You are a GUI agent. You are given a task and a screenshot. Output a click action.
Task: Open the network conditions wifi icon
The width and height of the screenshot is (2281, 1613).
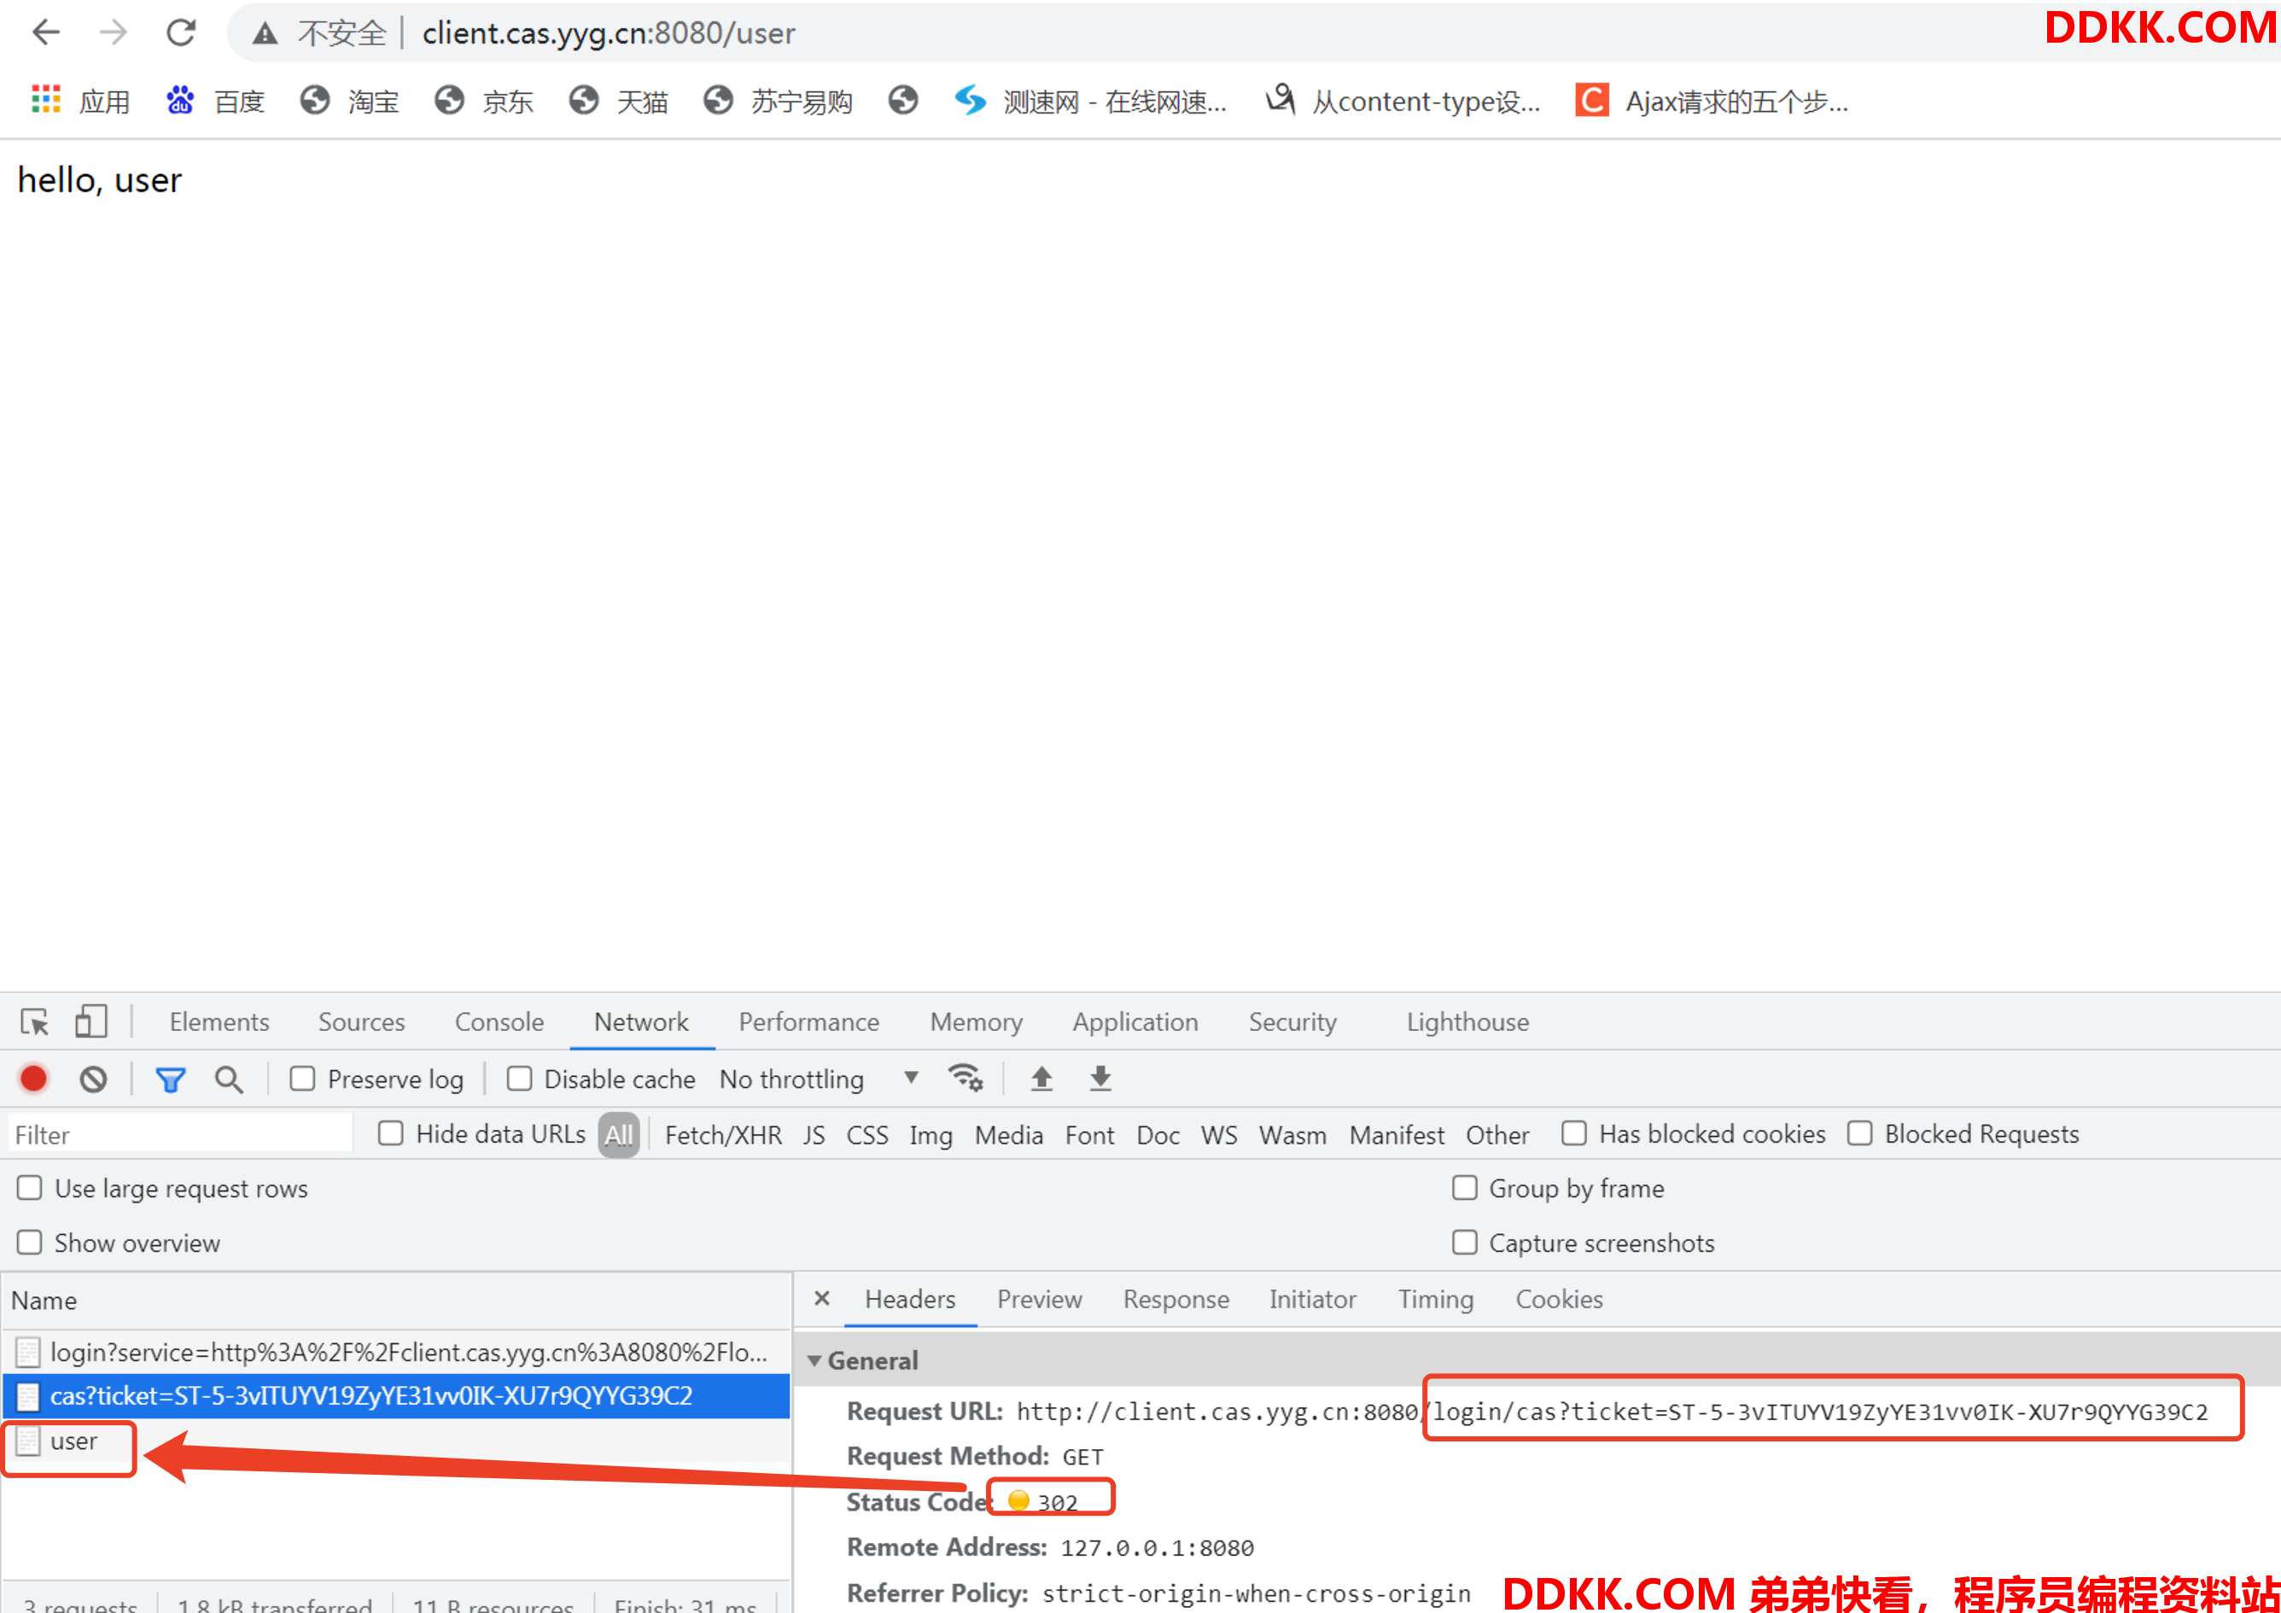tap(965, 1078)
